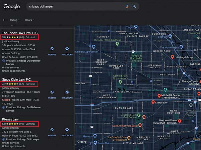Viewport: 201px width, 150px height.
Task: Click the Target store map marker
Action: [136, 27]
